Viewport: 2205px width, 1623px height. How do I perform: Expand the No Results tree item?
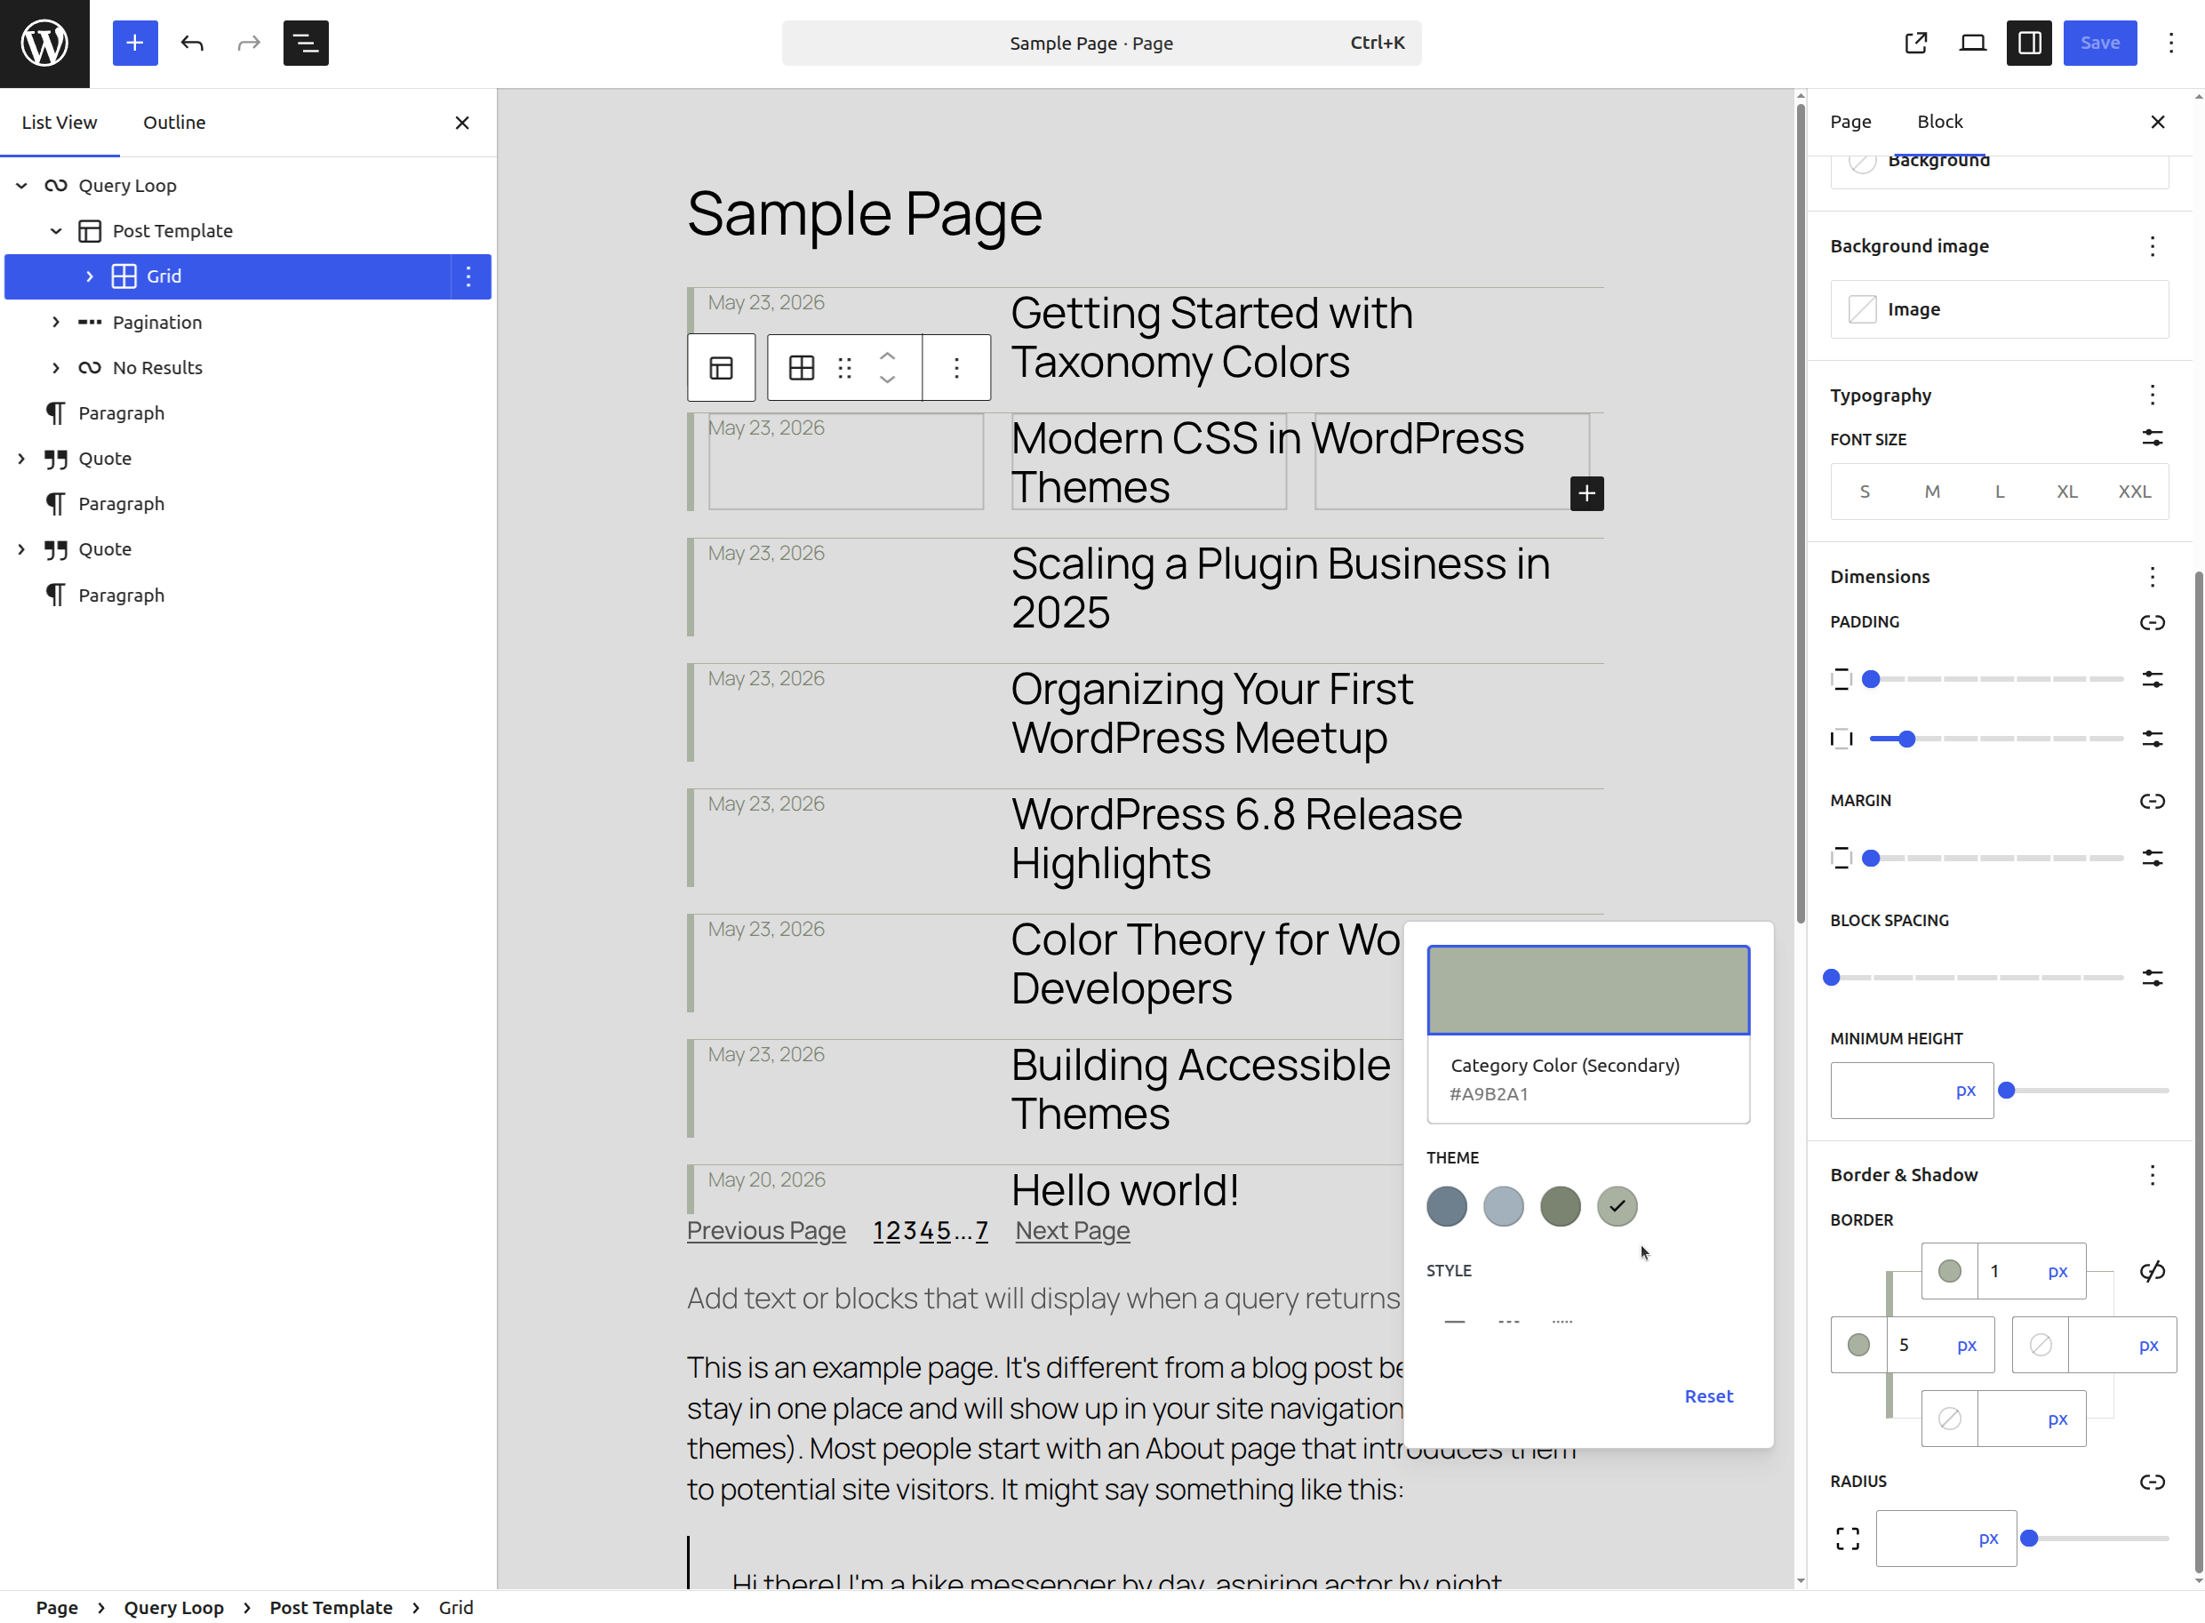click(x=56, y=367)
